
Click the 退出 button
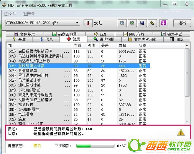coord(182,23)
